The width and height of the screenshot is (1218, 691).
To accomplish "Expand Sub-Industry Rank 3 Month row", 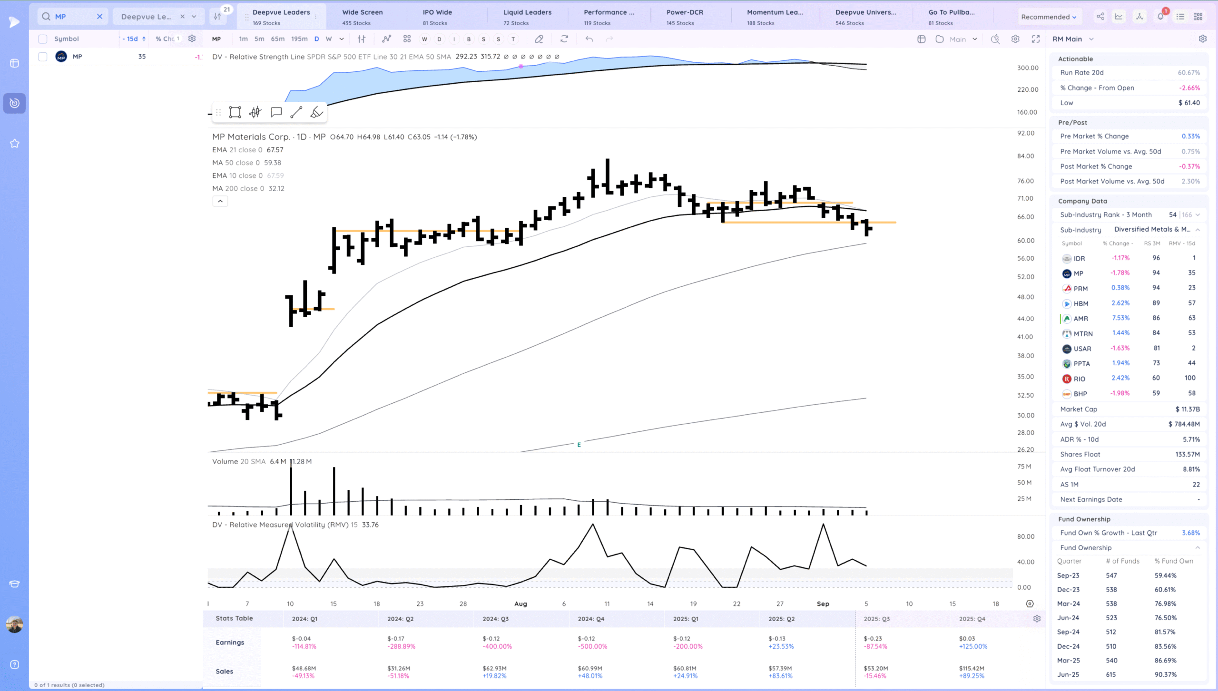I will click(x=1198, y=215).
